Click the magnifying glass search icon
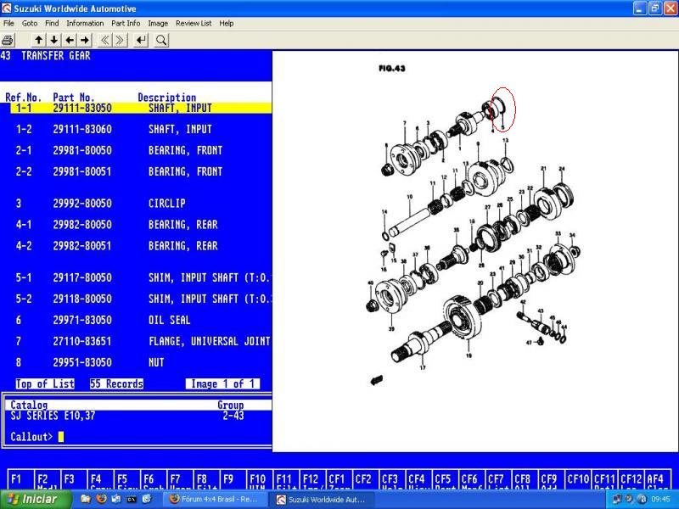Image resolution: width=679 pixels, height=509 pixels. pos(161,40)
